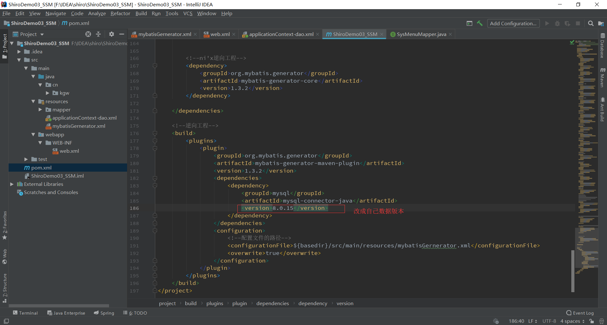Open the Analyze menu
607x325 pixels.
click(x=97, y=13)
